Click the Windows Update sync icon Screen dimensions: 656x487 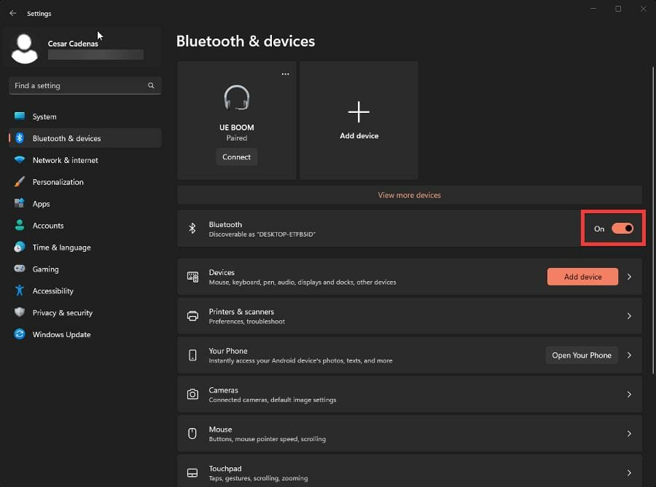[x=20, y=333]
